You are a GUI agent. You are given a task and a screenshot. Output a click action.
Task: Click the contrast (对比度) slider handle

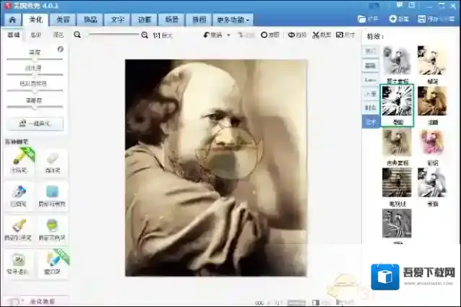pyautogui.click(x=35, y=74)
